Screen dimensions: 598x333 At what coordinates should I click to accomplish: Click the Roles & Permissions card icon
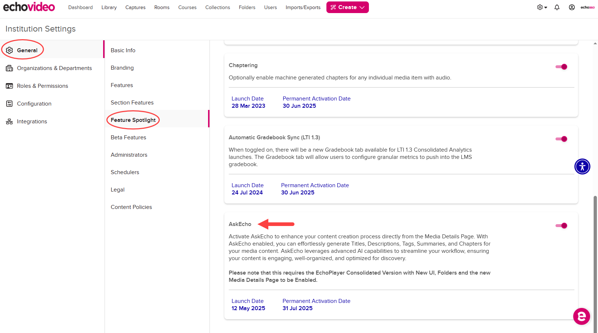9,86
